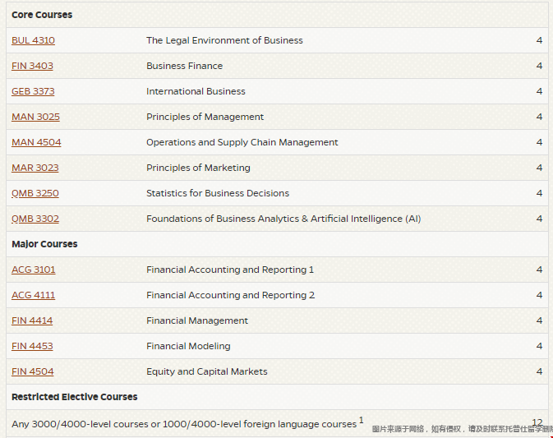The image size is (553, 438).
Task: Click the Major Courses section header
Action: 44,244
